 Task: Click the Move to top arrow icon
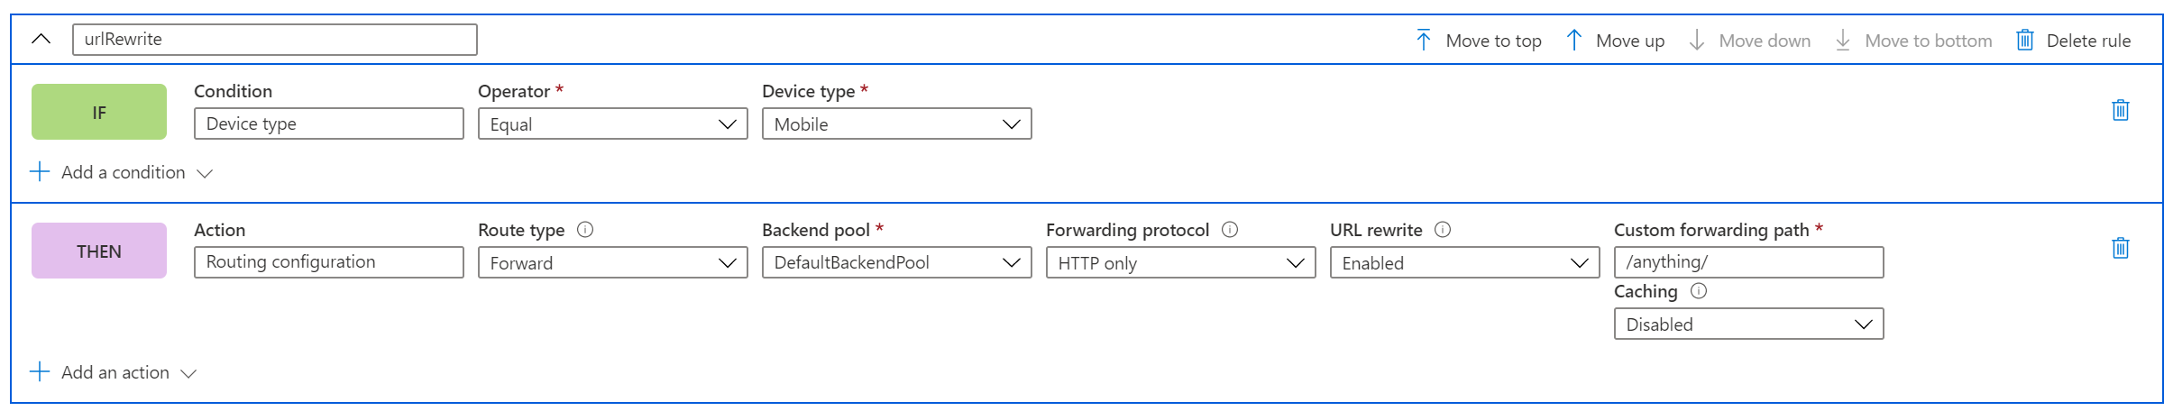point(1424,41)
